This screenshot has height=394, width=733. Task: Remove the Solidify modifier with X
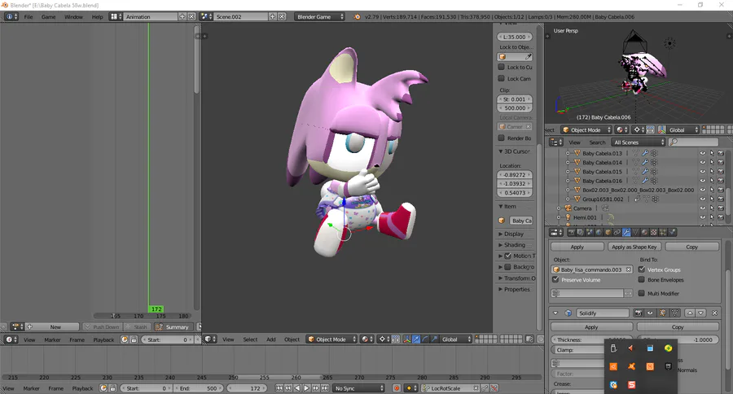(714, 313)
